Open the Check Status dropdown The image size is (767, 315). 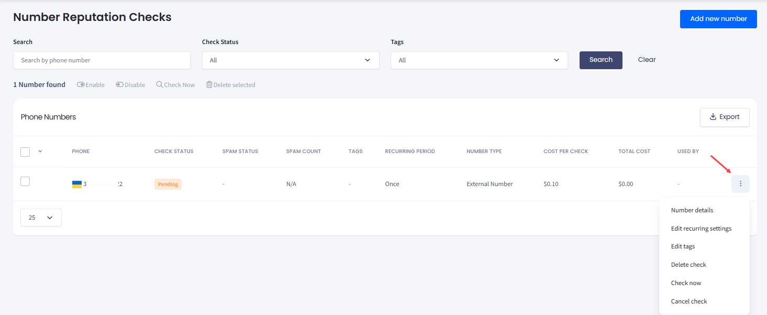click(291, 60)
